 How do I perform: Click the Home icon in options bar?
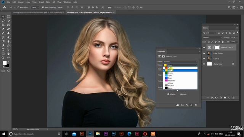pos(5,7)
